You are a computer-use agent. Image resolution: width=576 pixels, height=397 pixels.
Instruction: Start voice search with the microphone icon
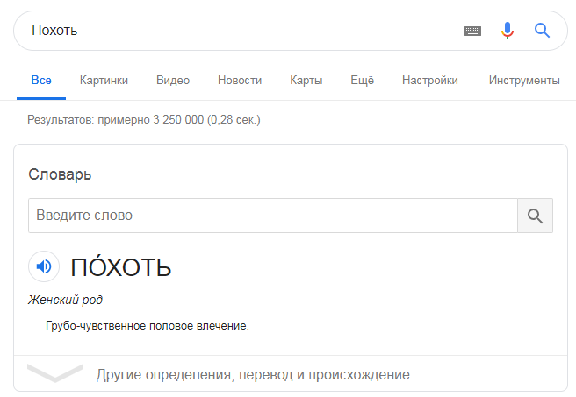pos(508,31)
